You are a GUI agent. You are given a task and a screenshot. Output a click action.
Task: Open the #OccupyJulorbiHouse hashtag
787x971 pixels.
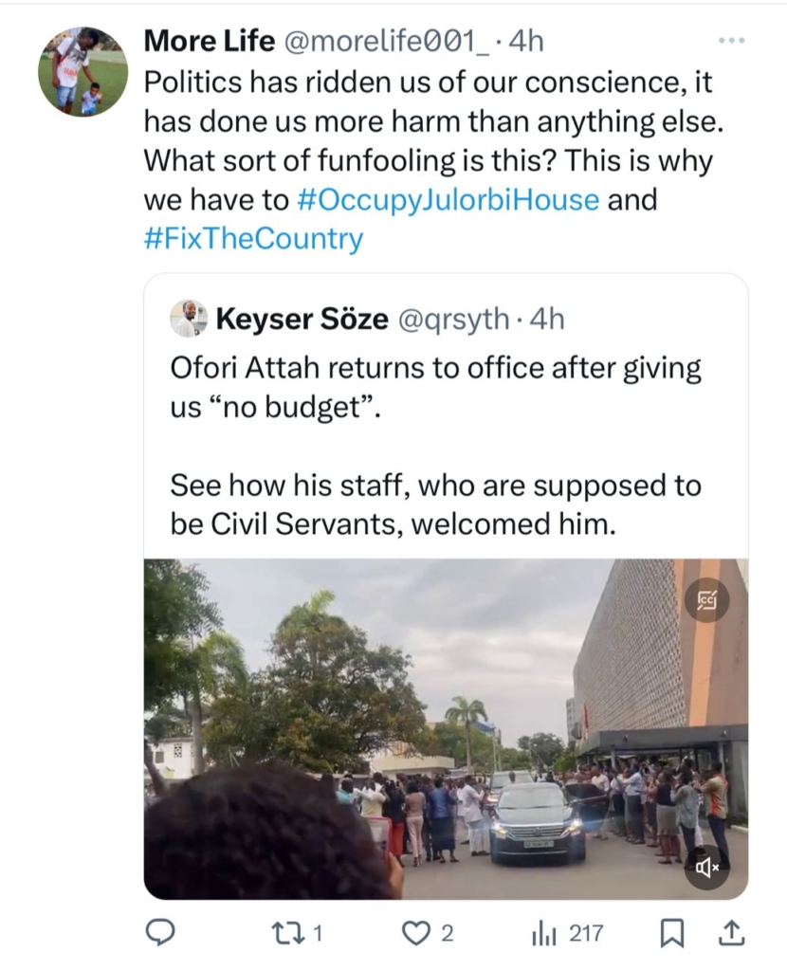[x=448, y=199]
